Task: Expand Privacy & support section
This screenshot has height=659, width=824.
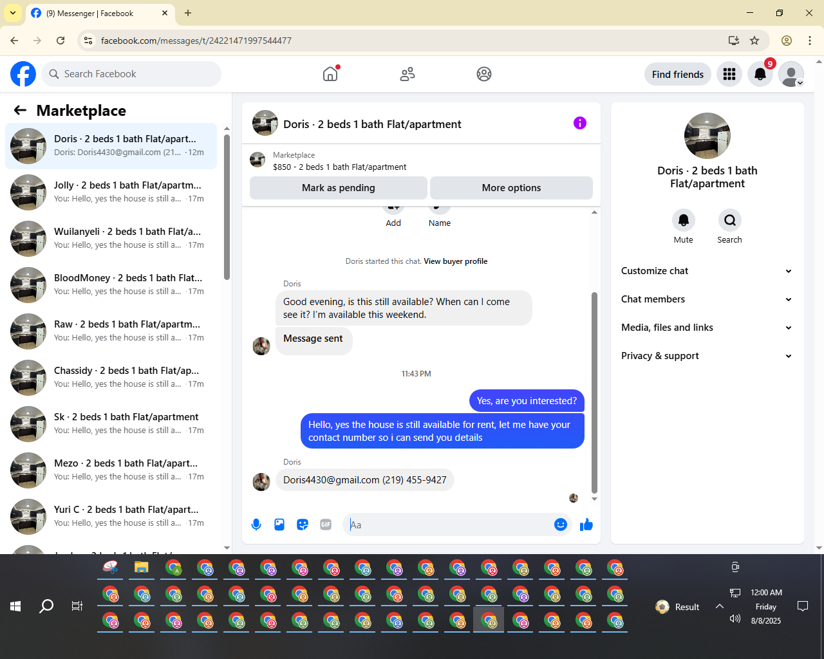Action: coord(707,356)
